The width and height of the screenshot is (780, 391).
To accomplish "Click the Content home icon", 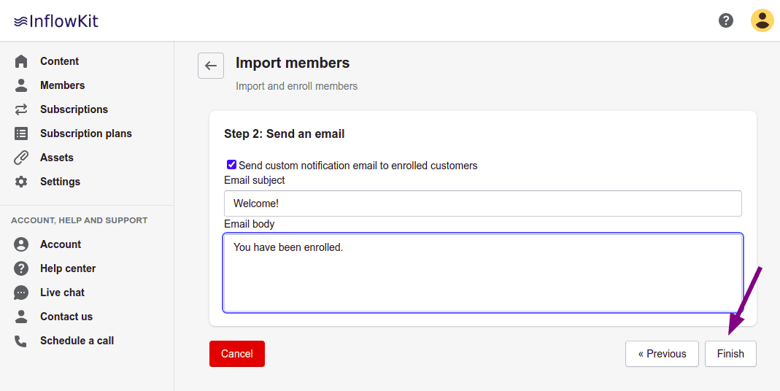I will point(21,61).
